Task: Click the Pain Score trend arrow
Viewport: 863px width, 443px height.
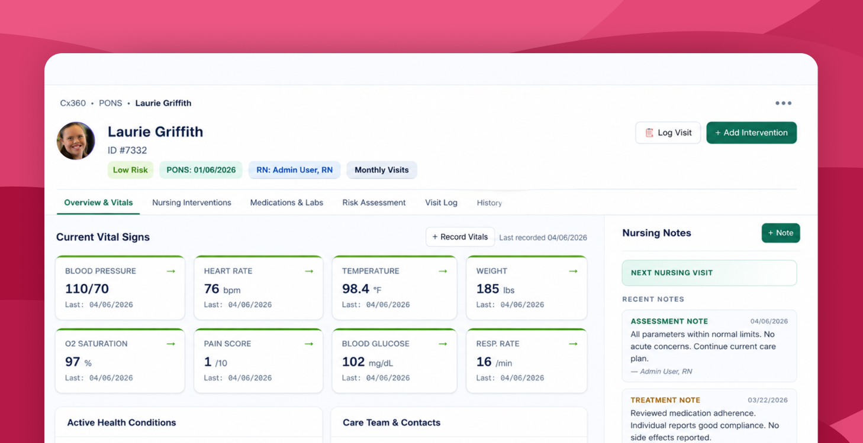Action: coord(309,344)
